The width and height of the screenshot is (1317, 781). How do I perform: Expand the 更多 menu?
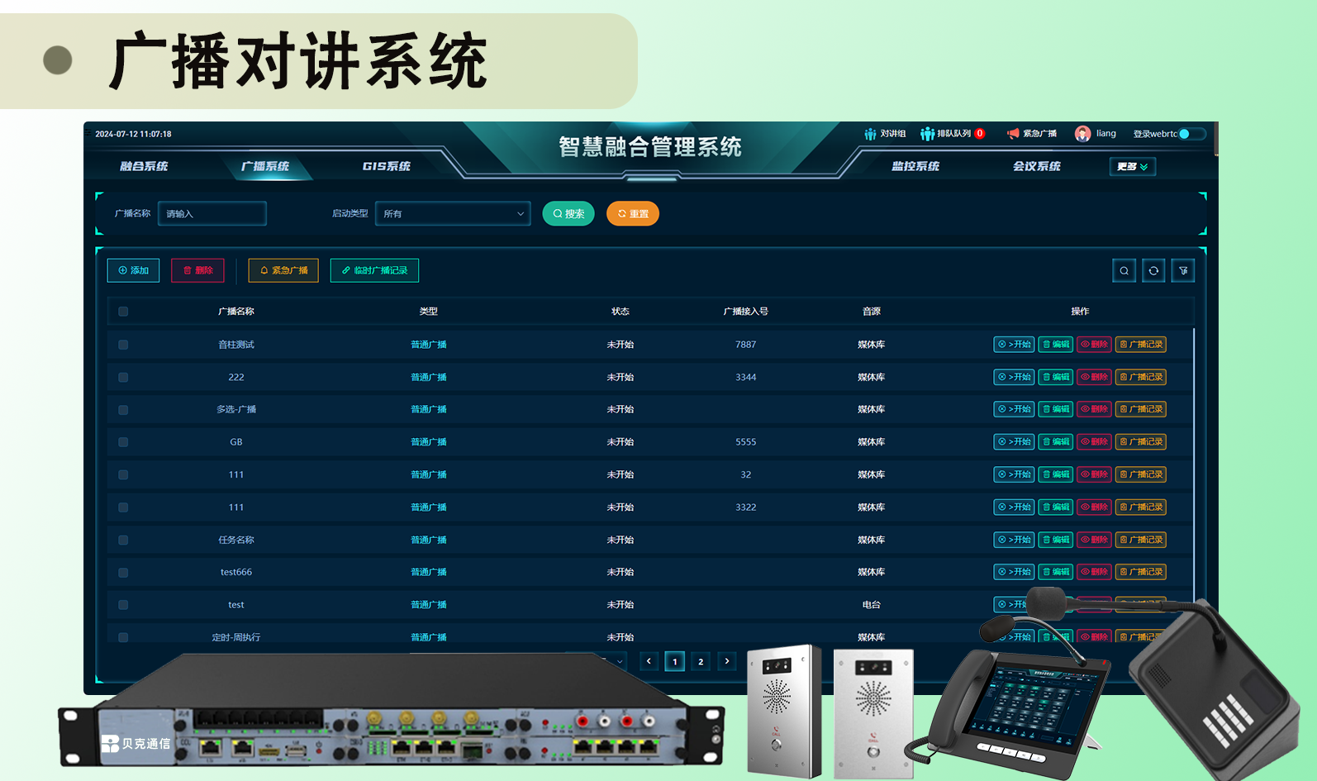(1132, 167)
